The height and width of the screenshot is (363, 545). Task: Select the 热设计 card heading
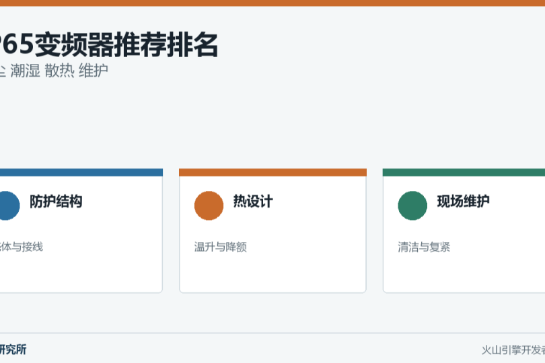click(253, 202)
